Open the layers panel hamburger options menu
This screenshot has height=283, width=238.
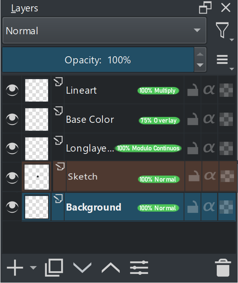(x=223, y=59)
